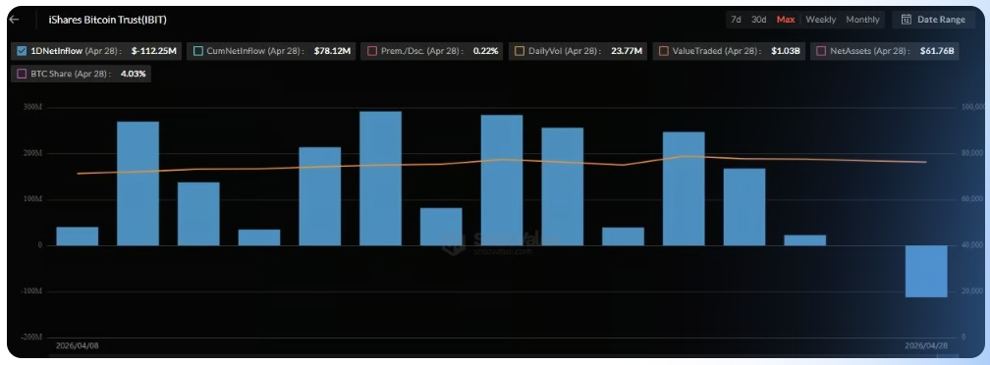Click the $1.03B value traded figure
Image resolution: width=990 pixels, height=365 pixels.
786,51
